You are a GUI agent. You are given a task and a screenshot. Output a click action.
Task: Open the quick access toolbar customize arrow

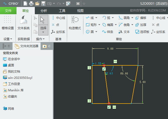tap(84, 4)
